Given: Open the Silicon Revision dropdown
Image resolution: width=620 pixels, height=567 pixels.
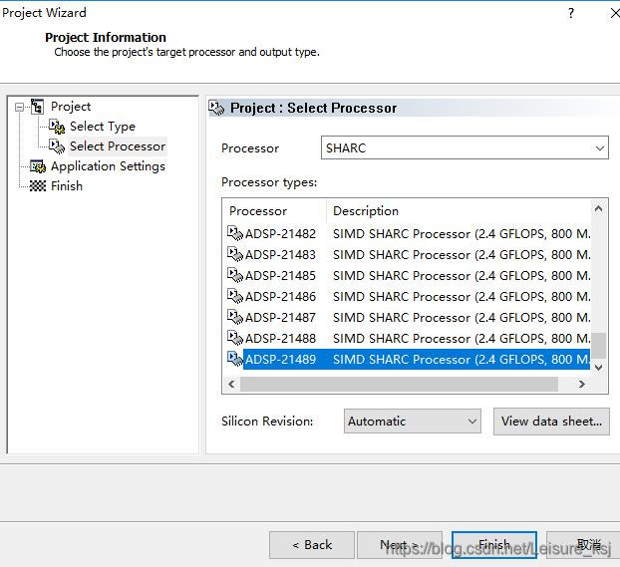Looking at the screenshot, I should pyautogui.click(x=413, y=422).
